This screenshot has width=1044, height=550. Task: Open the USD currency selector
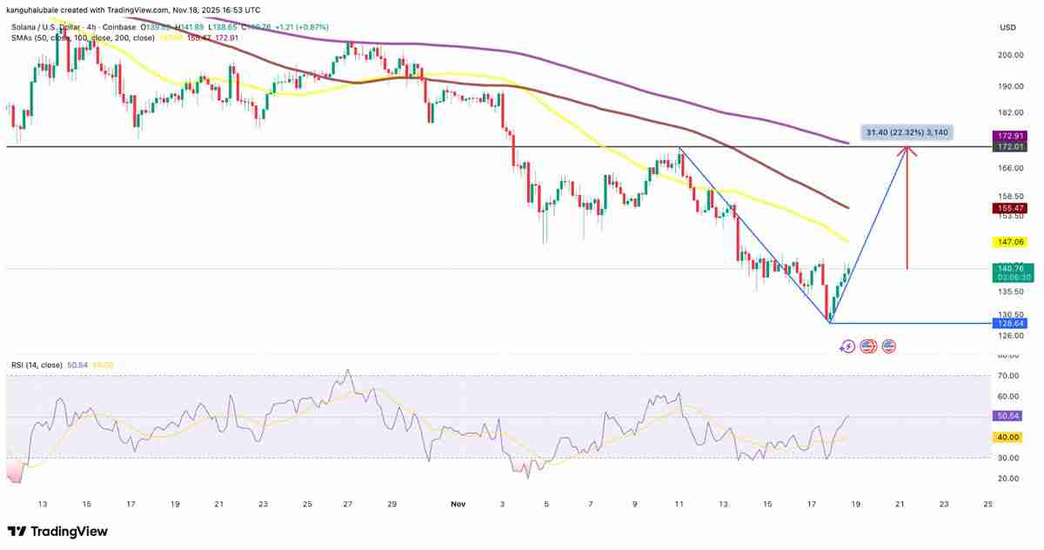1008,28
